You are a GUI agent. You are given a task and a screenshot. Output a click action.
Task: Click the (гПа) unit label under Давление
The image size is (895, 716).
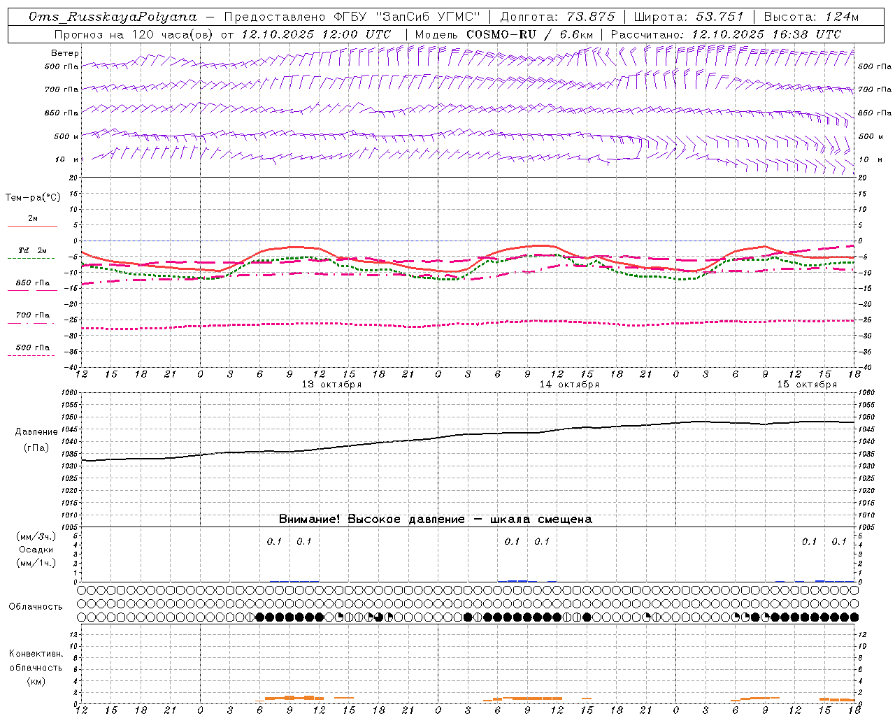[x=36, y=448]
